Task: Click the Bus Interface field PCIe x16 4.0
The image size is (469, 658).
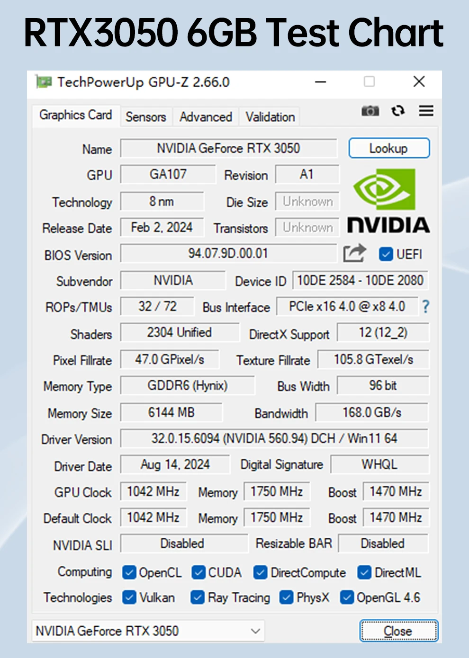Action: pyautogui.click(x=347, y=306)
